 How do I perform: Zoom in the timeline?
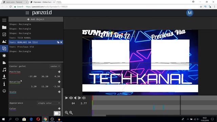tap(71, 113)
